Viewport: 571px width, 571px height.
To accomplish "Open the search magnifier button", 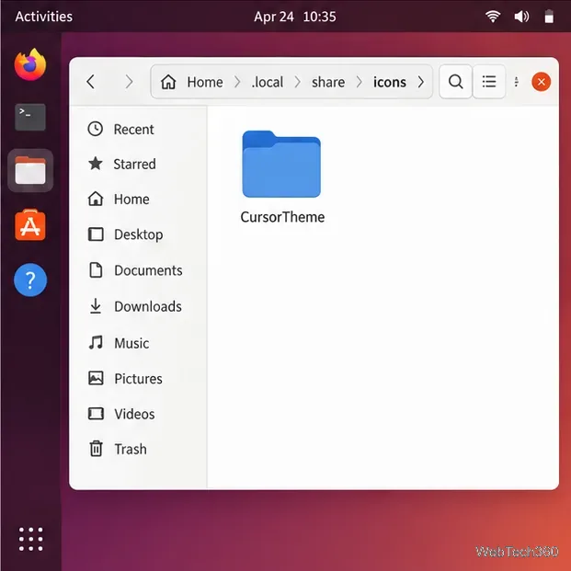I will (455, 82).
